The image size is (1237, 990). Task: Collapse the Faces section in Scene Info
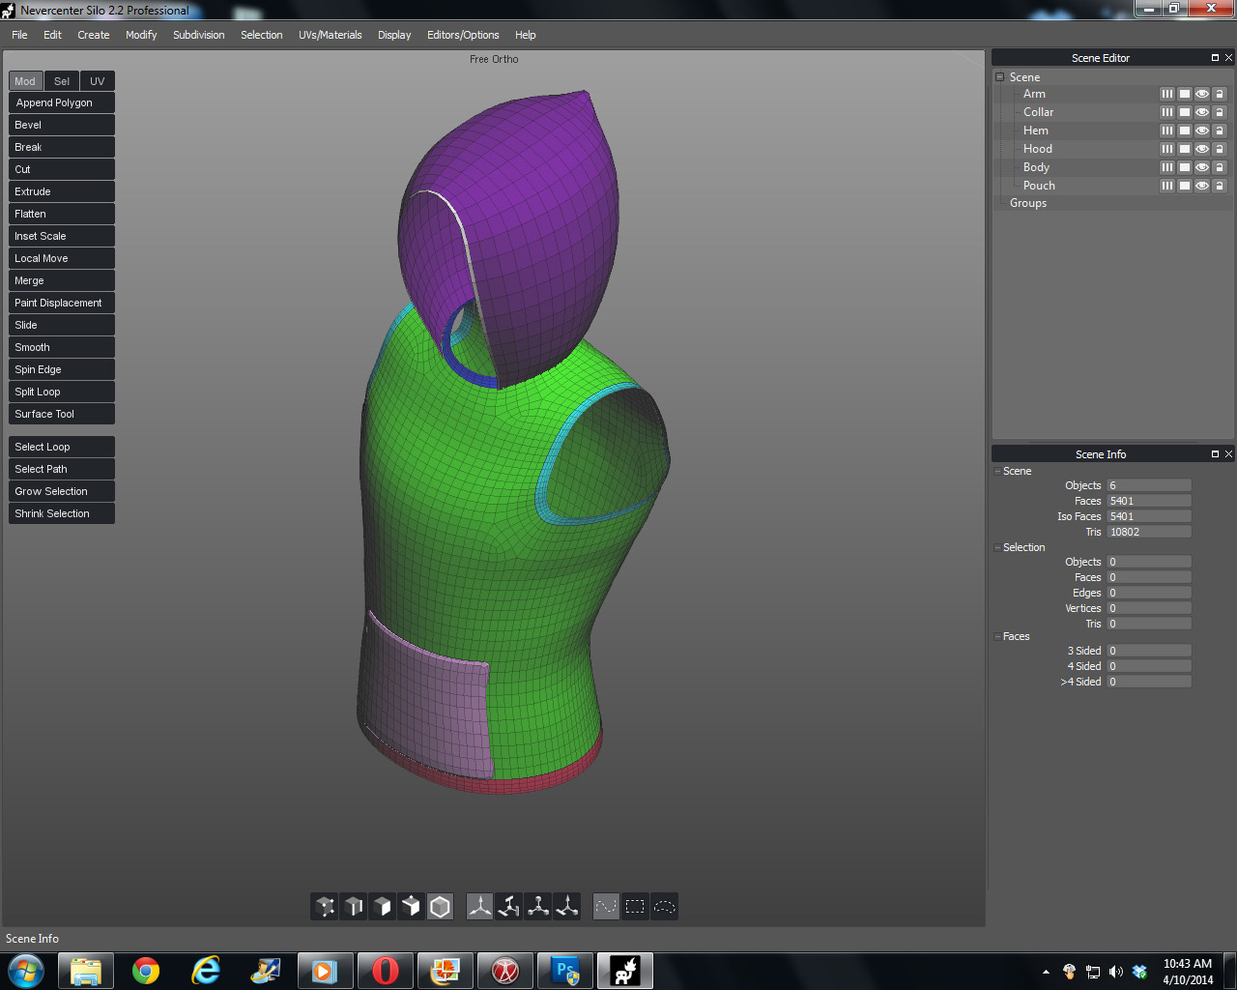pos(997,636)
